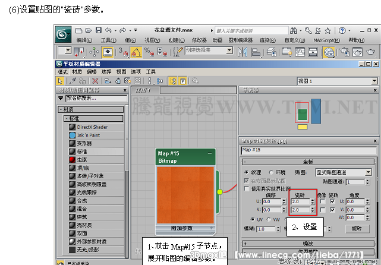Select the UV radio button

coord(253,219)
